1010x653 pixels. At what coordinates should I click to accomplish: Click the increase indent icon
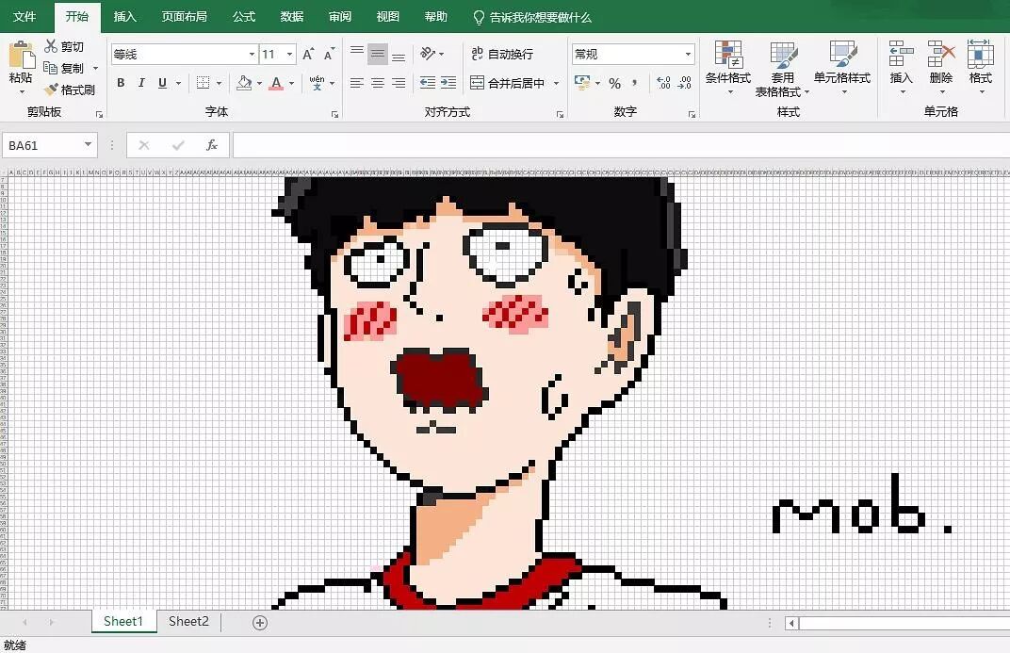click(448, 83)
